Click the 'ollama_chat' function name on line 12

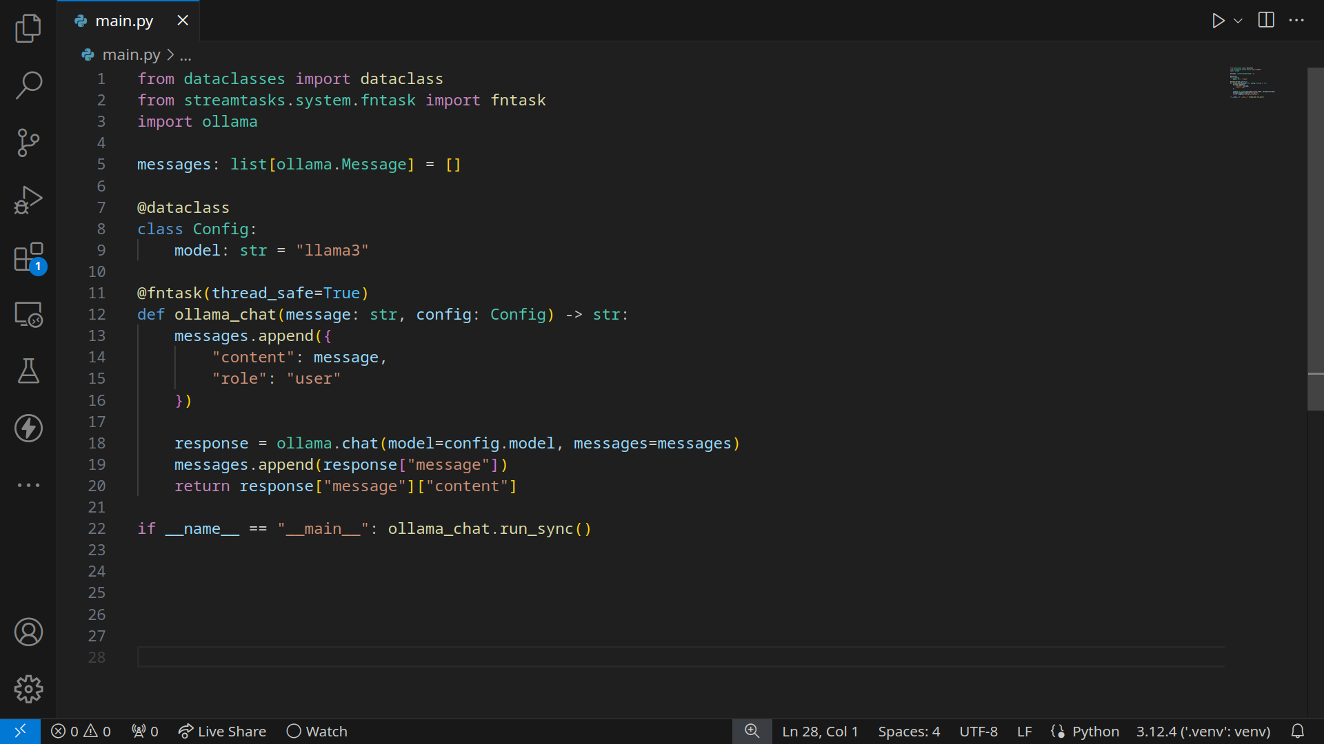coord(225,314)
